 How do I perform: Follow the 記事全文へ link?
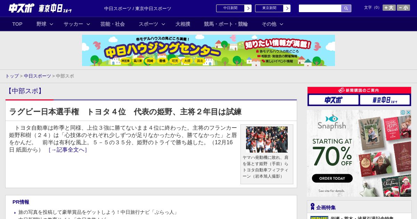coord(68,150)
